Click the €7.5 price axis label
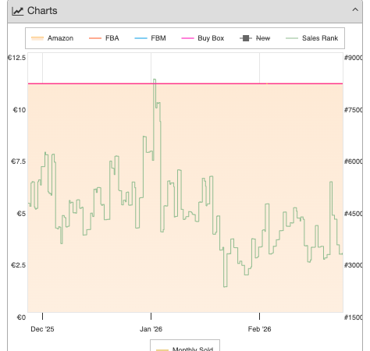370x351 pixels. pos(19,161)
